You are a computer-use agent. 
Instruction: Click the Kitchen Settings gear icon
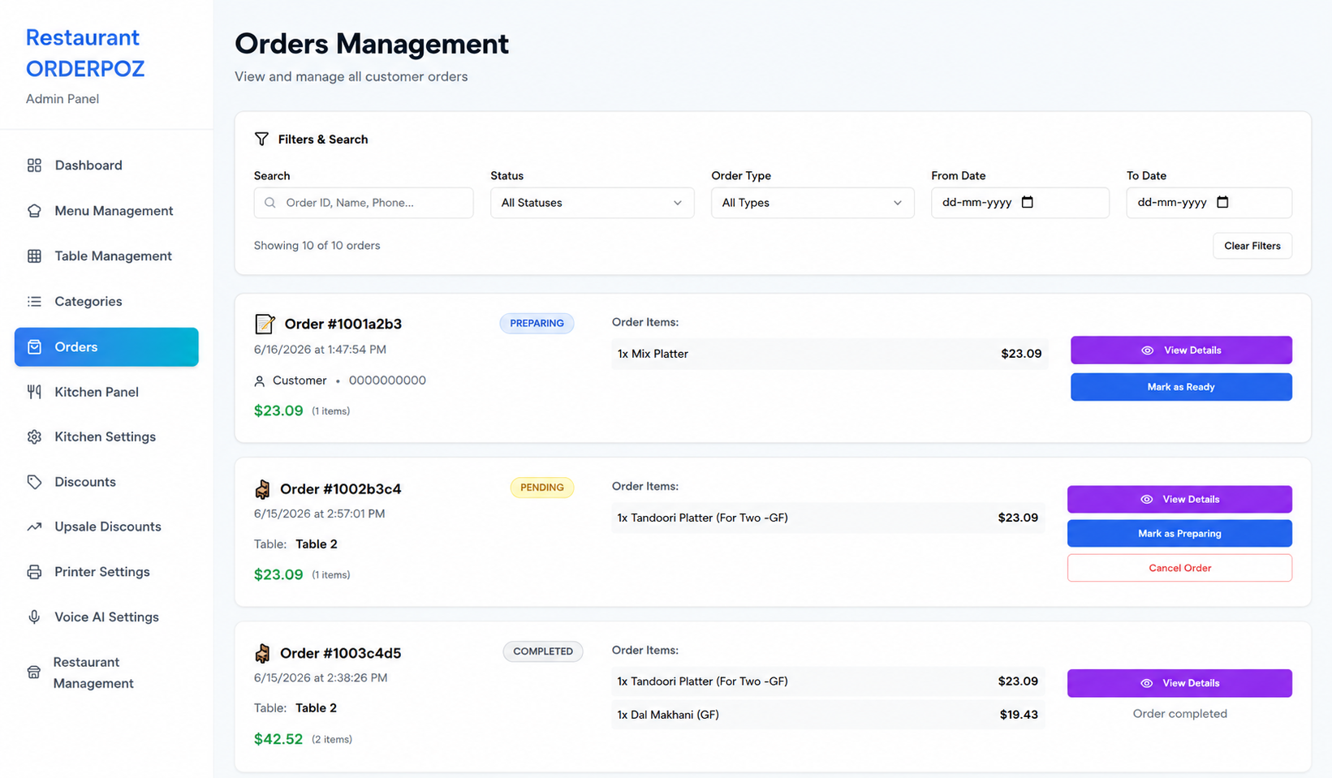pos(34,436)
